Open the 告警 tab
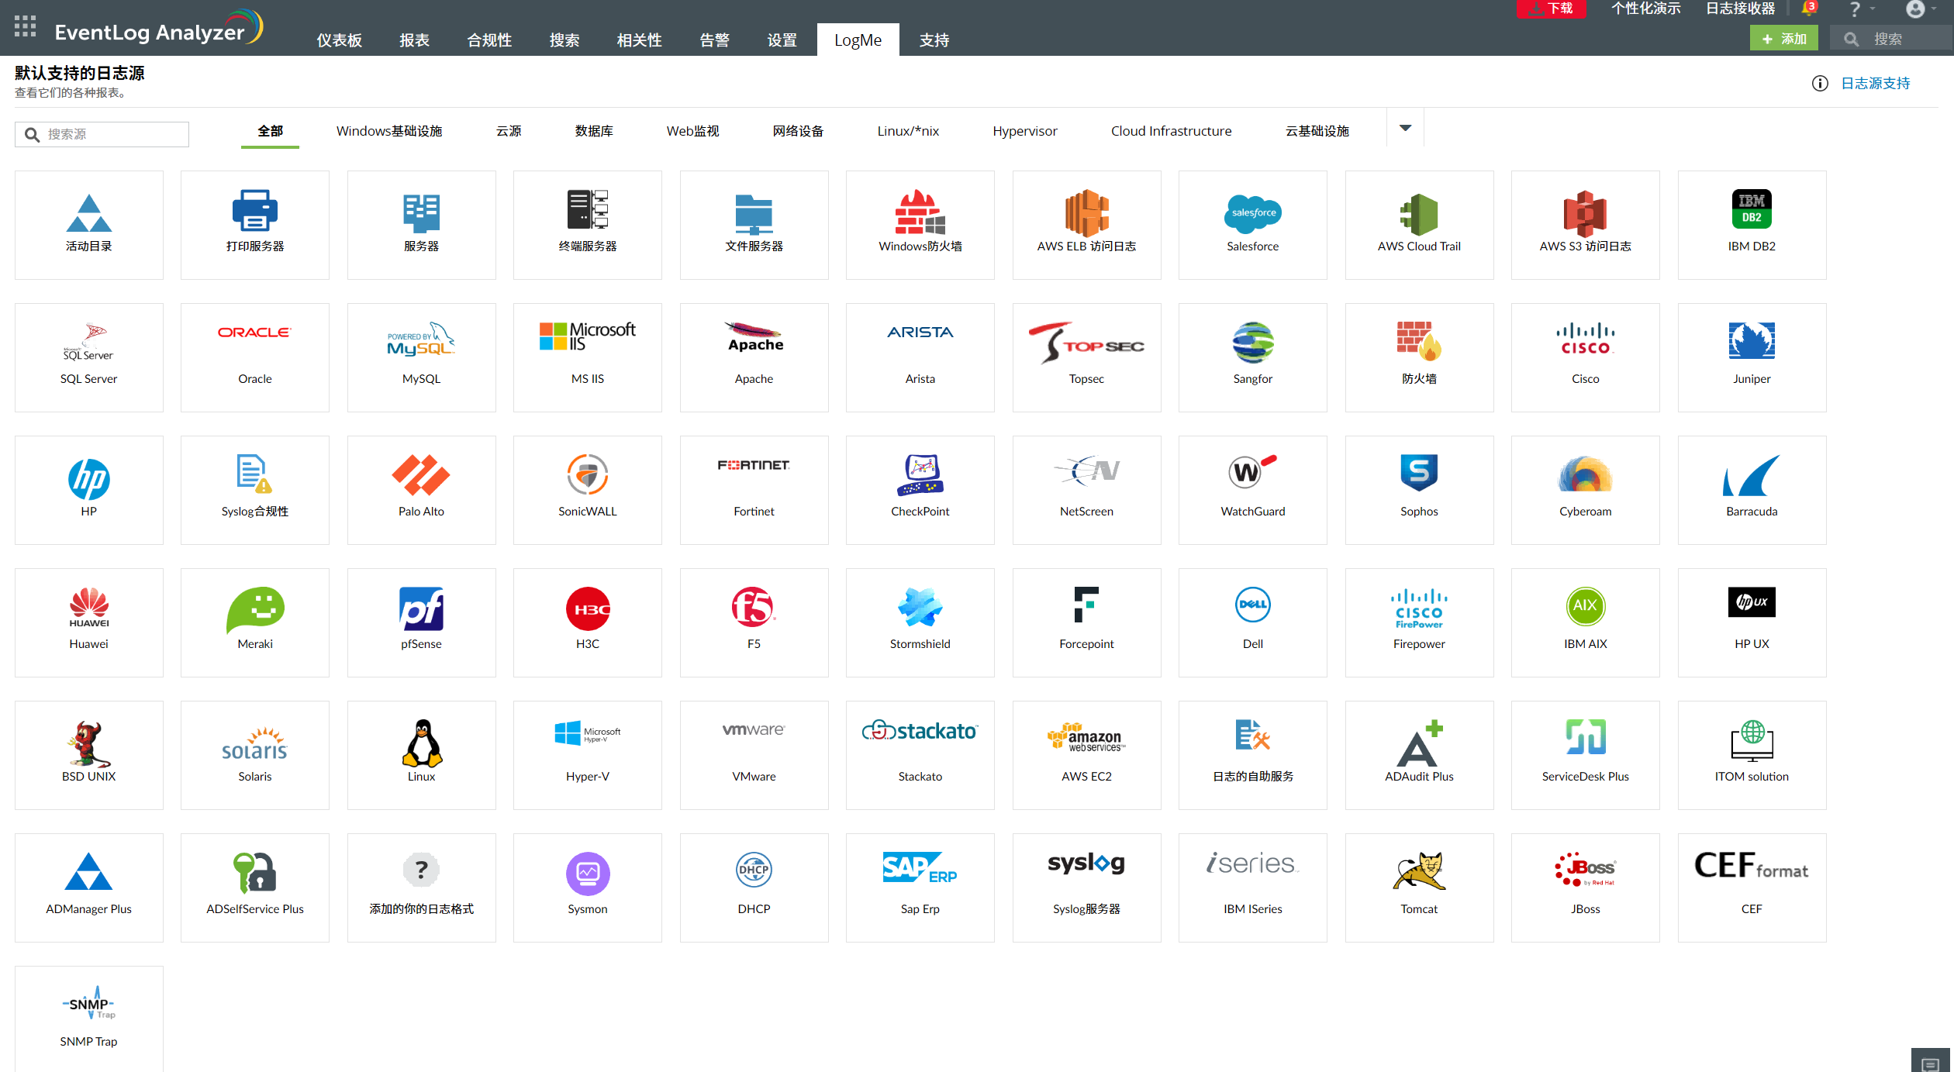The height and width of the screenshot is (1072, 1954). point(714,40)
